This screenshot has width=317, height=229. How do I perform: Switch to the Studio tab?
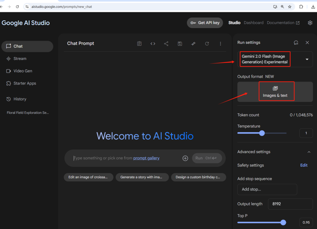coord(234,23)
